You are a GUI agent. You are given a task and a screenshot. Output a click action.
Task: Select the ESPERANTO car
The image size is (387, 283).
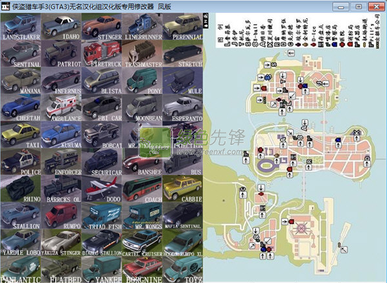pyautogui.click(x=183, y=108)
